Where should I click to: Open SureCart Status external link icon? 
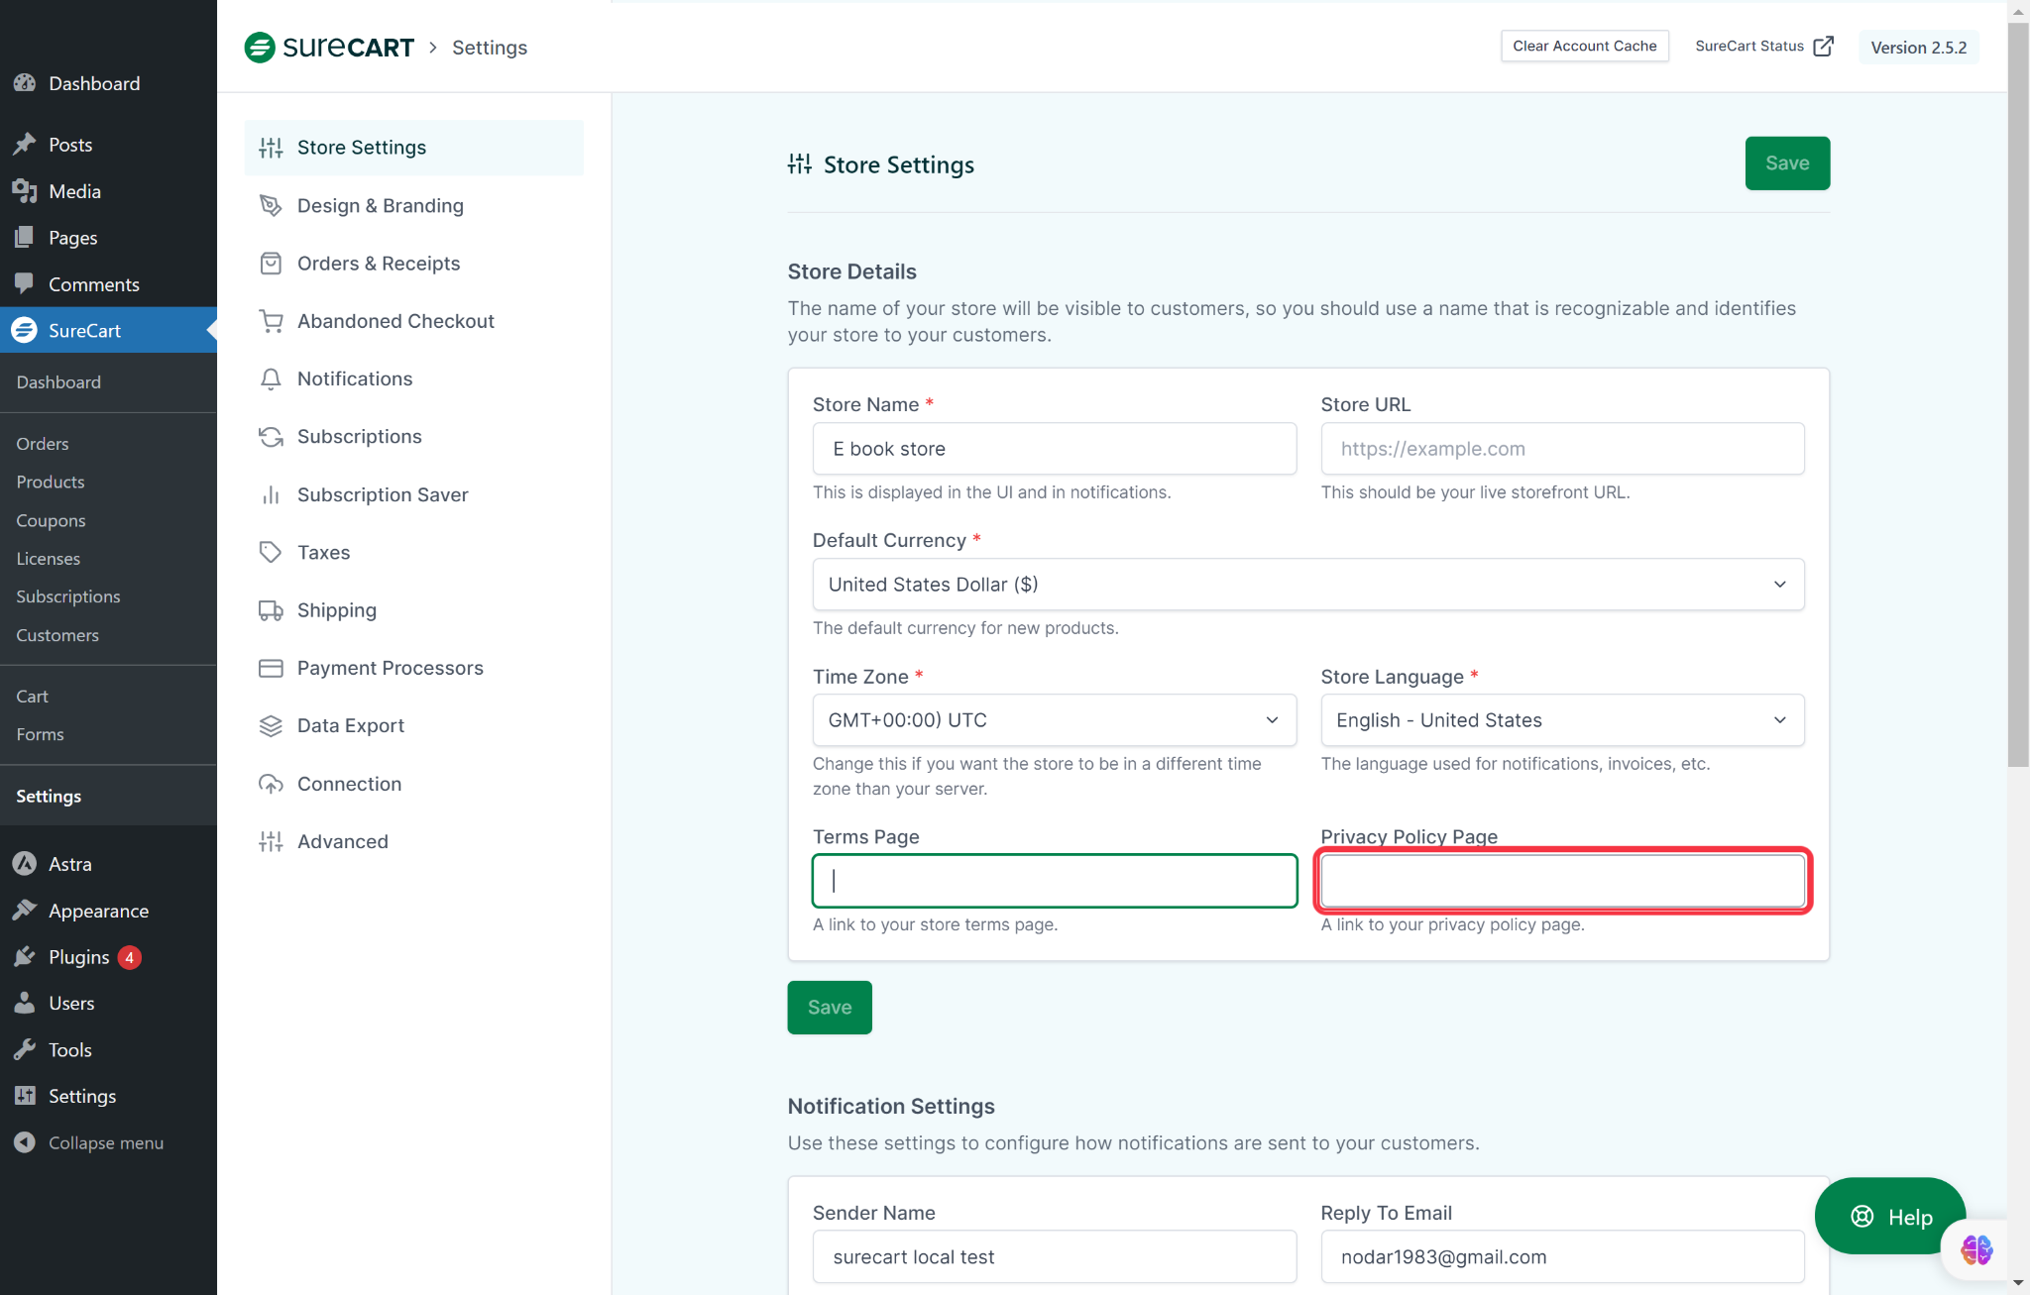tap(1823, 47)
